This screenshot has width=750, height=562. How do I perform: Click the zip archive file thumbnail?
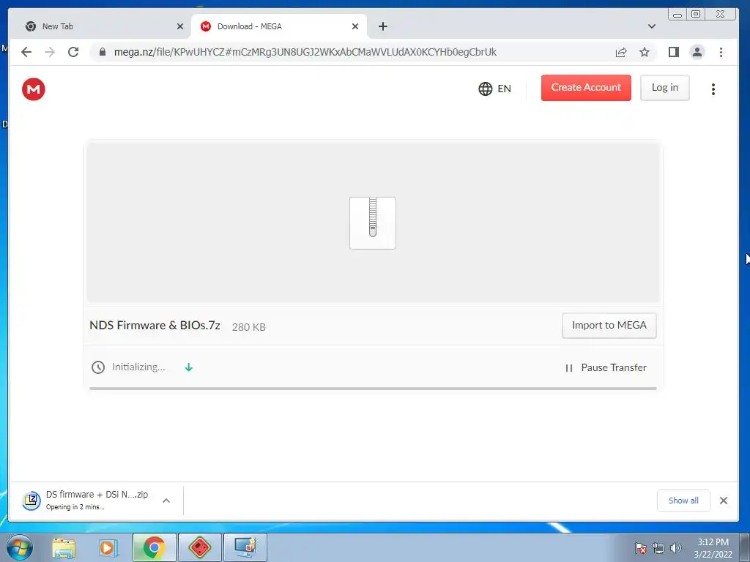373,222
